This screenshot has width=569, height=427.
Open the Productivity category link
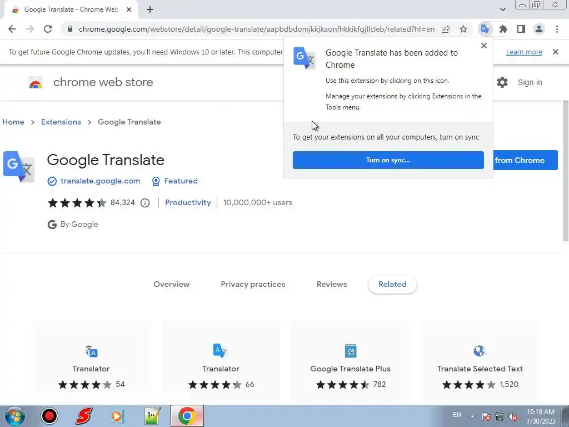(x=188, y=202)
